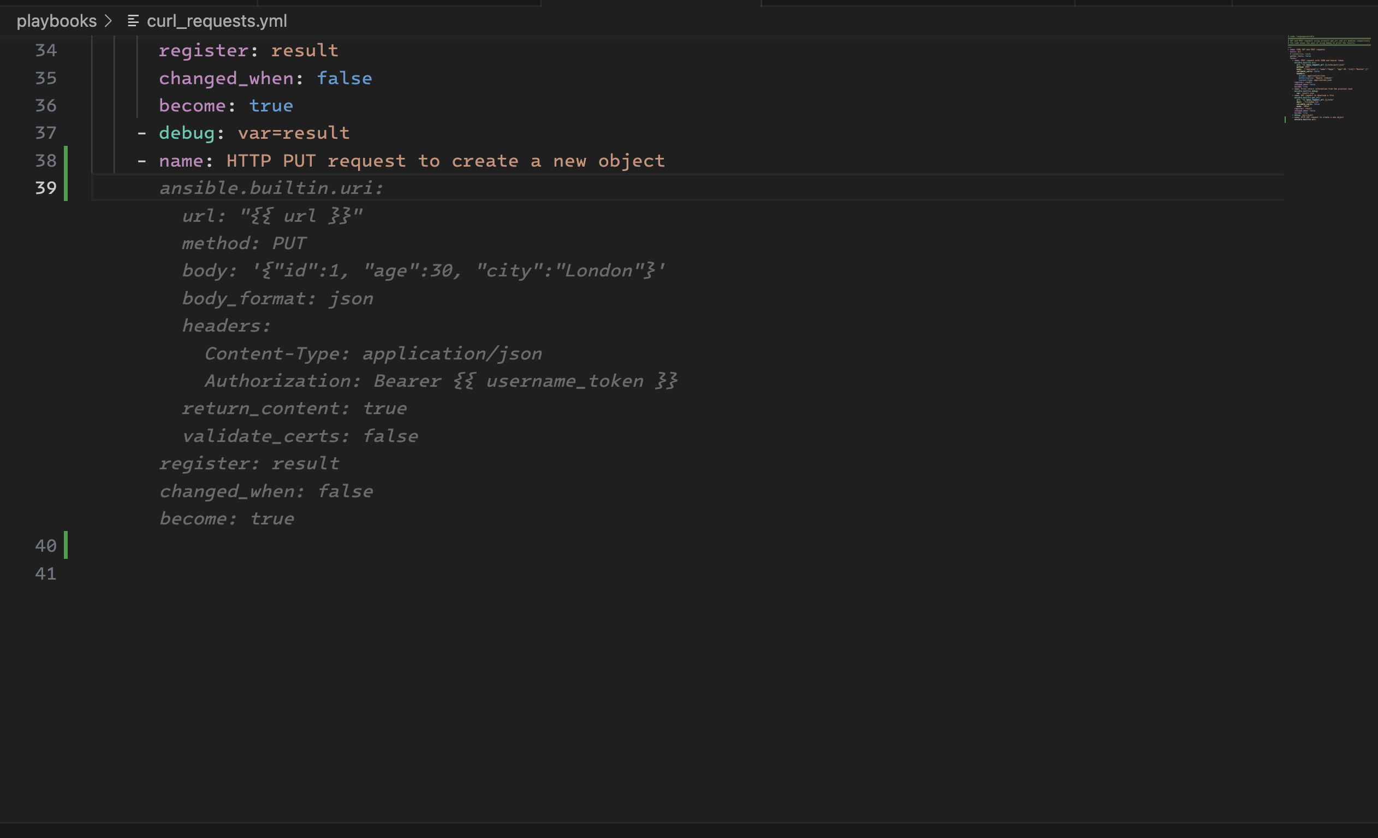Jump to code via the minimap preview
This screenshot has width=1378, height=838.
[1328, 78]
